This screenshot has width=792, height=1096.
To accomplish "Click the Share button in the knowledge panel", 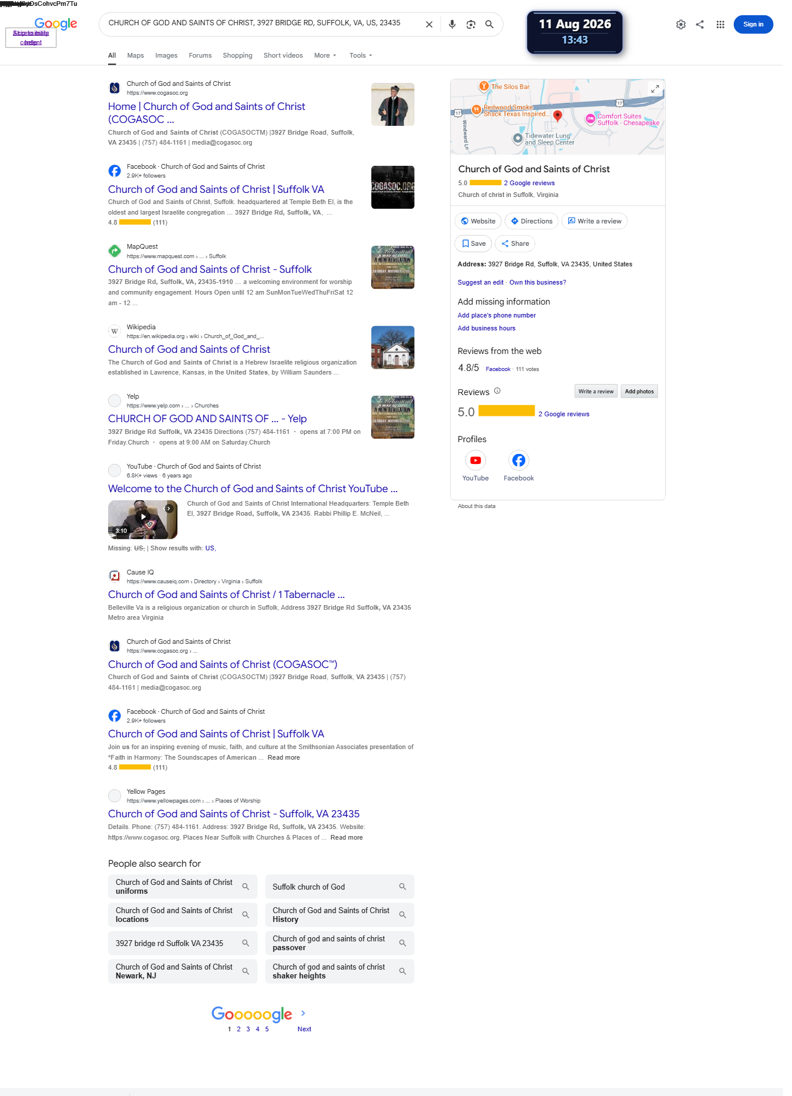I will [x=515, y=243].
